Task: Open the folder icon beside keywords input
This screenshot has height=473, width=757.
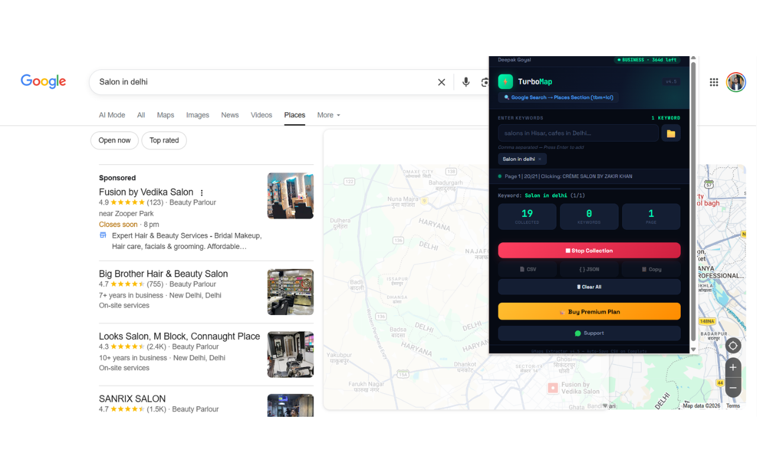Action: pos(671,133)
